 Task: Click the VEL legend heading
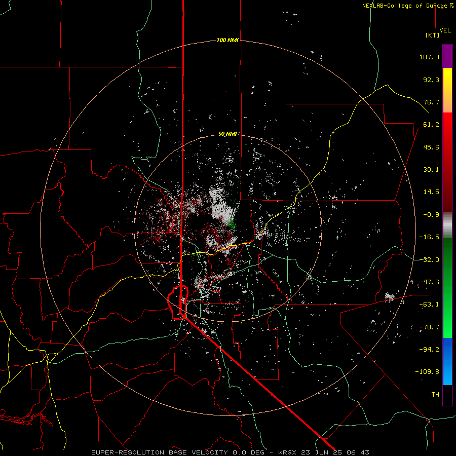(445, 30)
